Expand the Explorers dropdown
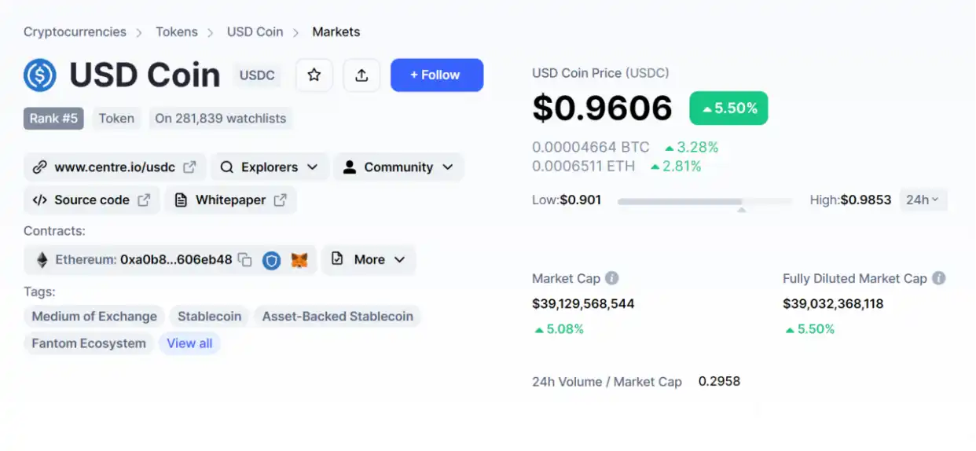 pos(270,167)
